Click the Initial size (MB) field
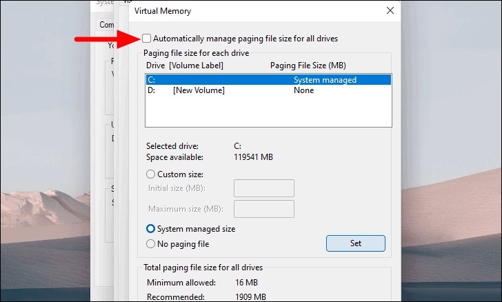Viewport: 502px width, 302px height. click(x=264, y=188)
